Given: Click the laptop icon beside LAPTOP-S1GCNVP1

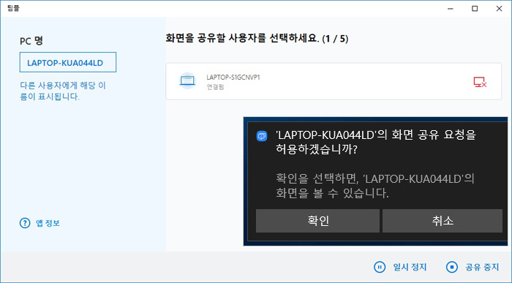Looking at the screenshot, I should click(187, 81).
